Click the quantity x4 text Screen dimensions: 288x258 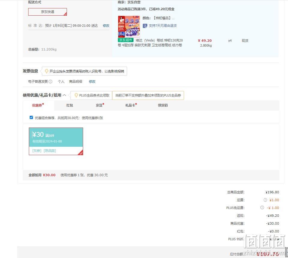(x=230, y=41)
